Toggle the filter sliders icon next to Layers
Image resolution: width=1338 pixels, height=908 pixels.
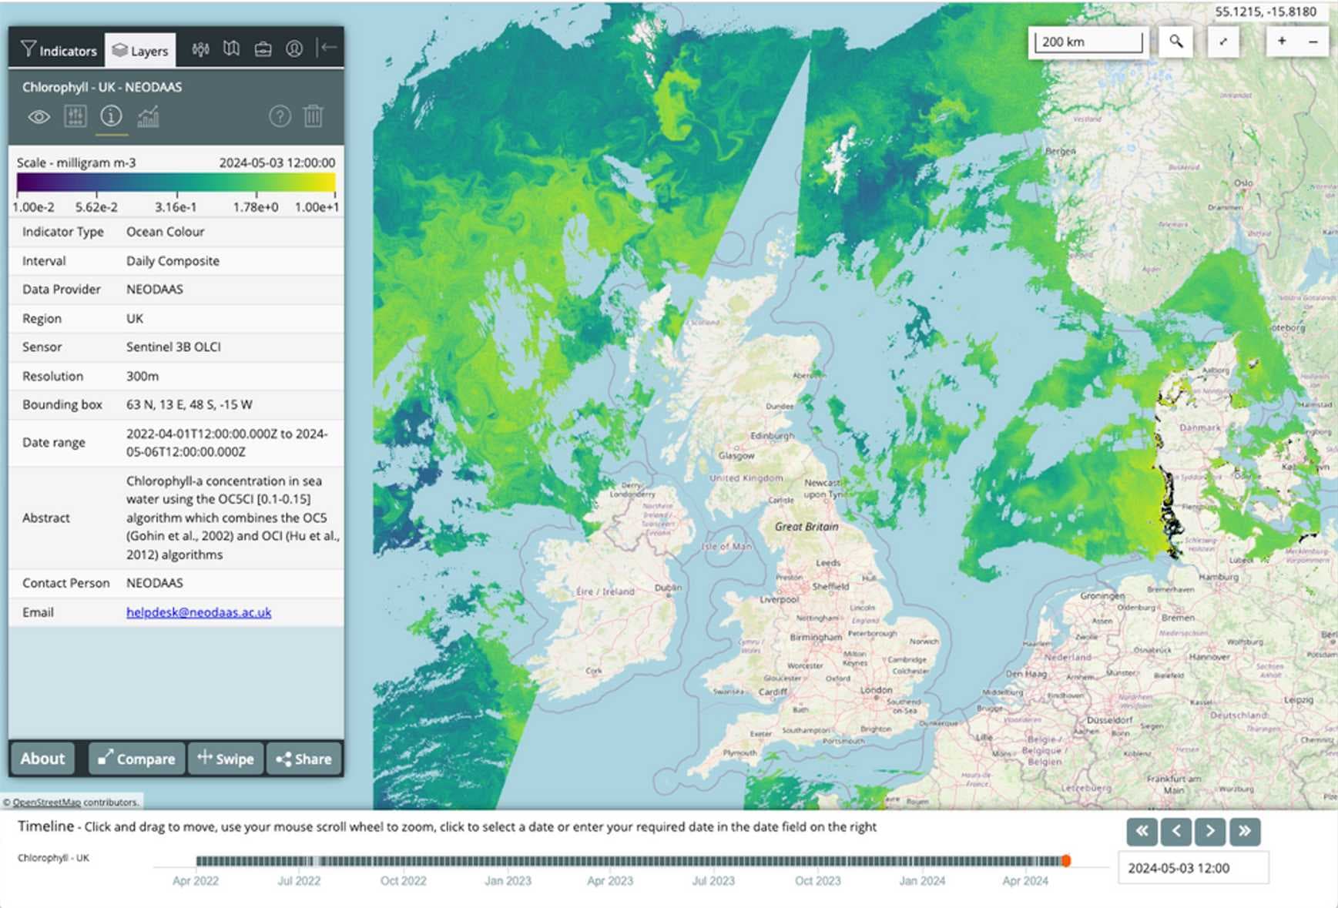[x=200, y=49]
